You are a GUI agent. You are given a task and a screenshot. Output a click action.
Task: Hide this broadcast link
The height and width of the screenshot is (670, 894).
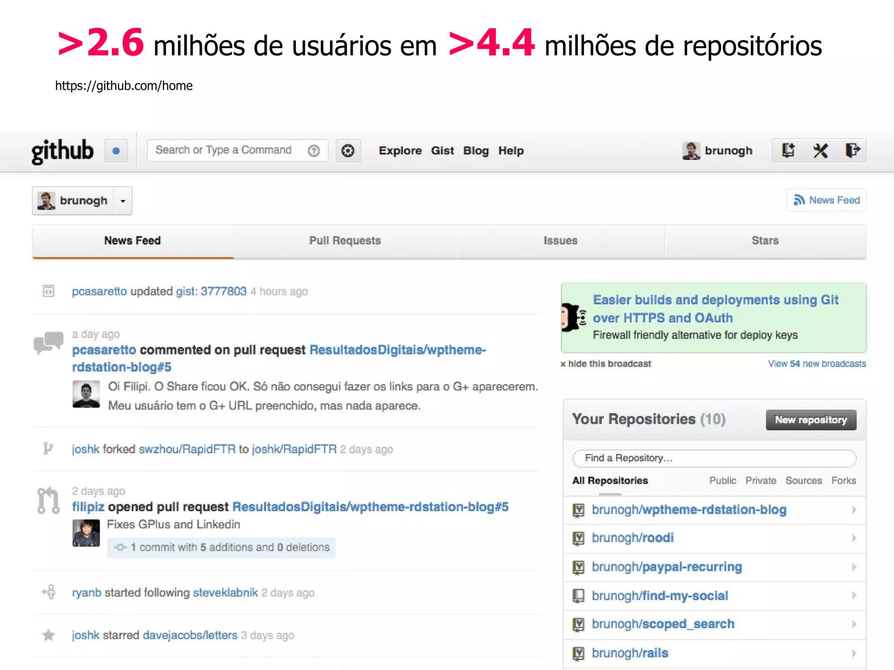click(606, 364)
